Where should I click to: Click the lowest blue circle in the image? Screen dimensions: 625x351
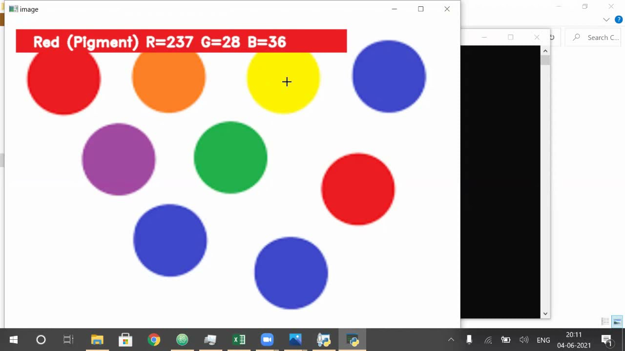[291, 273]
